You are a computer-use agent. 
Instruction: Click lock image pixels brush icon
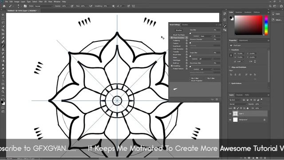238,108
